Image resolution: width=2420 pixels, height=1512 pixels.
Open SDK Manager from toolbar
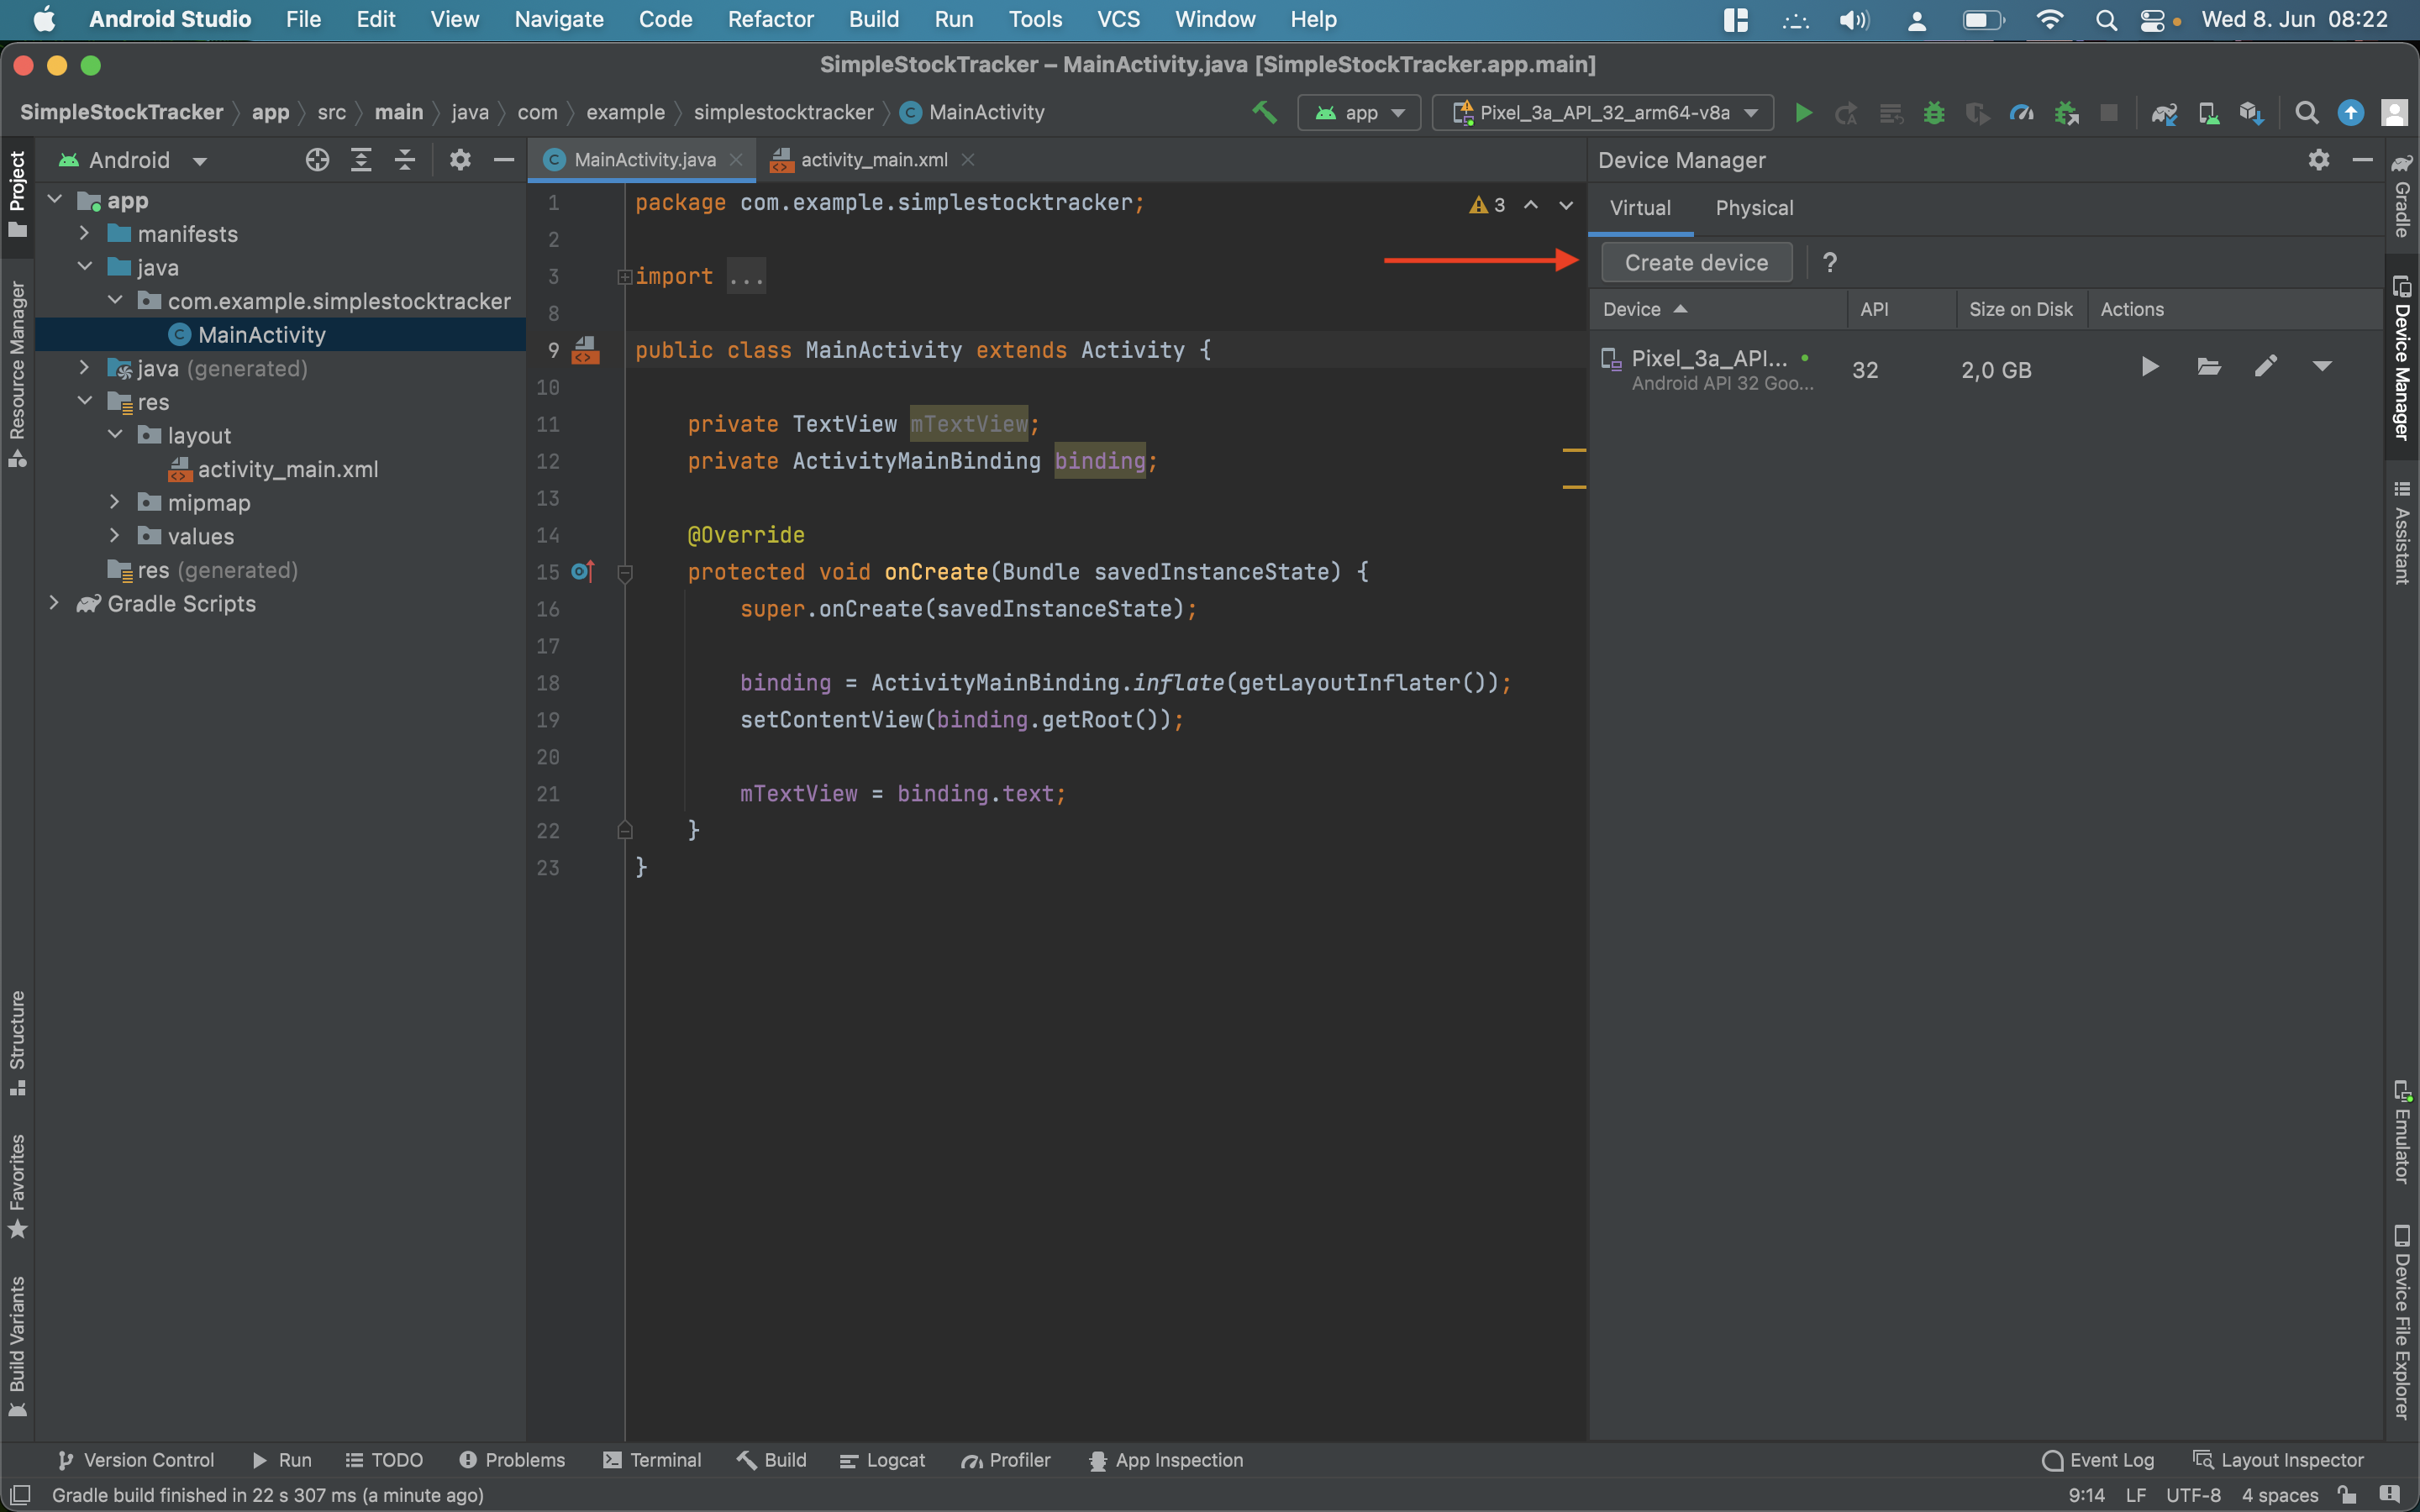(x=2251, y=113)
